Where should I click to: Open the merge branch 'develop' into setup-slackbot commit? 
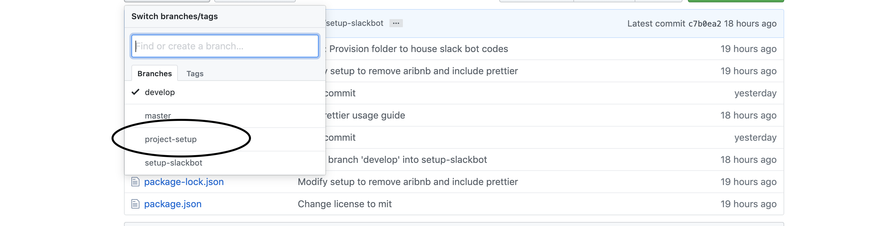[x=407, y=160]
